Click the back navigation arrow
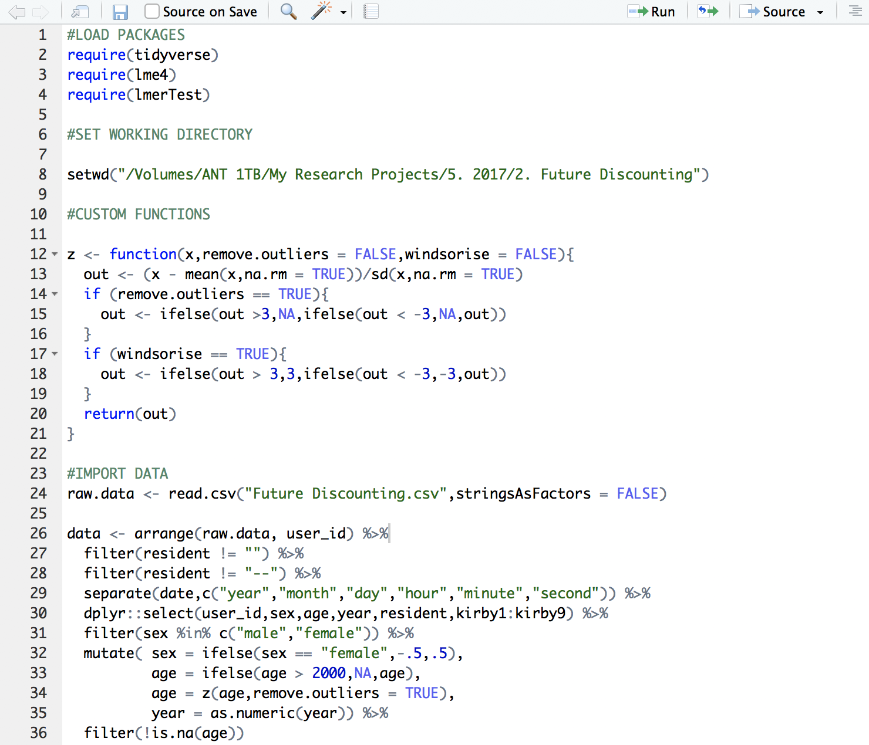This screenshot has width=869, height=745. point(17,12)
